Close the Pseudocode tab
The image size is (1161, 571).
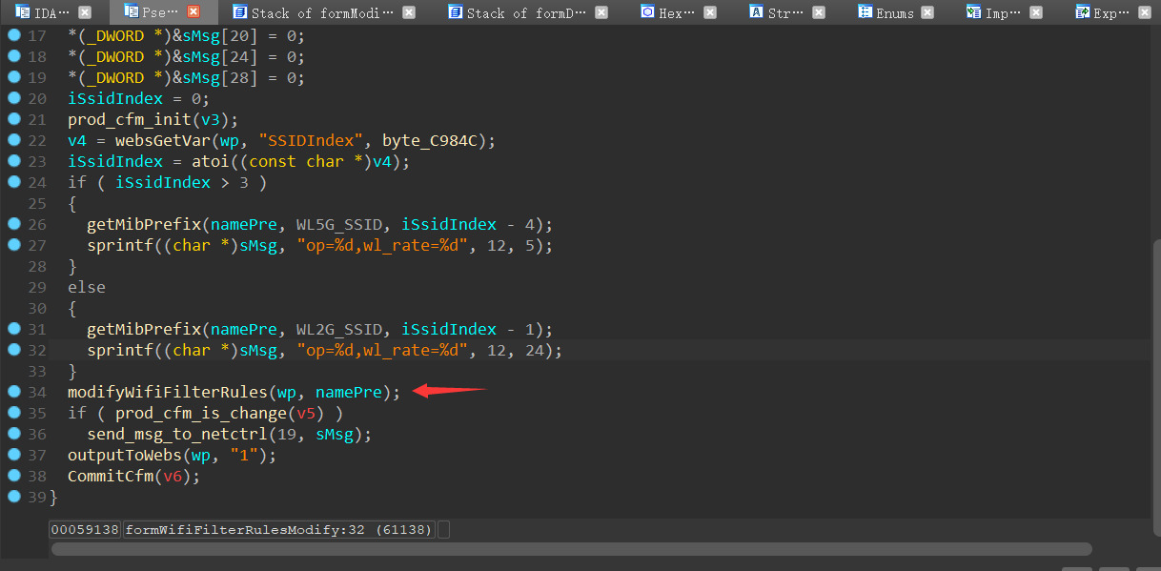click(x=193, y=12)
